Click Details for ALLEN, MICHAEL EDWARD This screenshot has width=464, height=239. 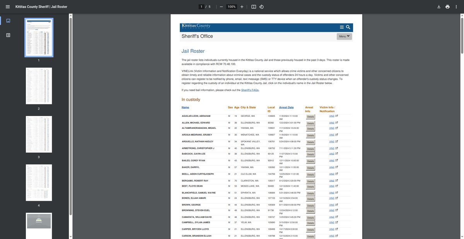pyautogui.click(x=310, y=123)
